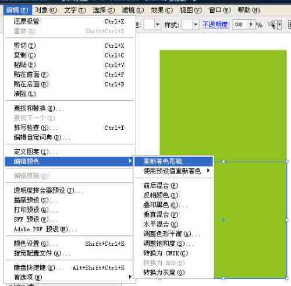Choose 剪切 from the Edit menu
The height and width of the screenshot is (286, 291).
click(x=69, y=45)
